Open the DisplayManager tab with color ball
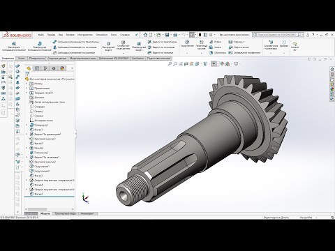The image size is (335, 251). (x=62, y=68)
